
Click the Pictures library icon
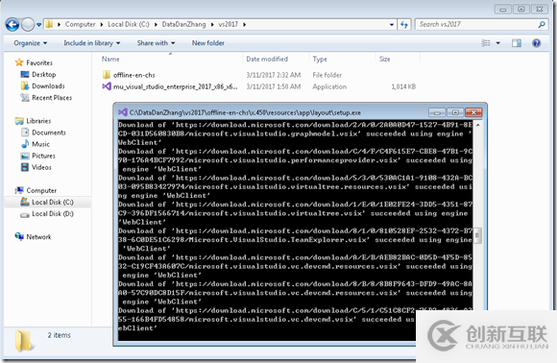(25, 156)
